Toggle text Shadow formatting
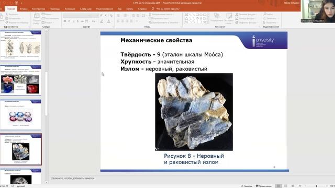Image resolution: width=335 pixels, height=188 pixels. coord(78,21)
